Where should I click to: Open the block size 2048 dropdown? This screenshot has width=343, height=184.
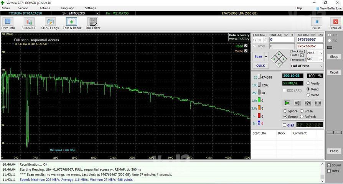click(x=321, y=53)
